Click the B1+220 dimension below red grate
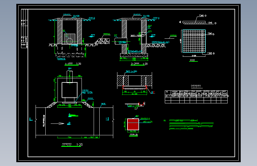The image size is (257, 166). point(133,131)
